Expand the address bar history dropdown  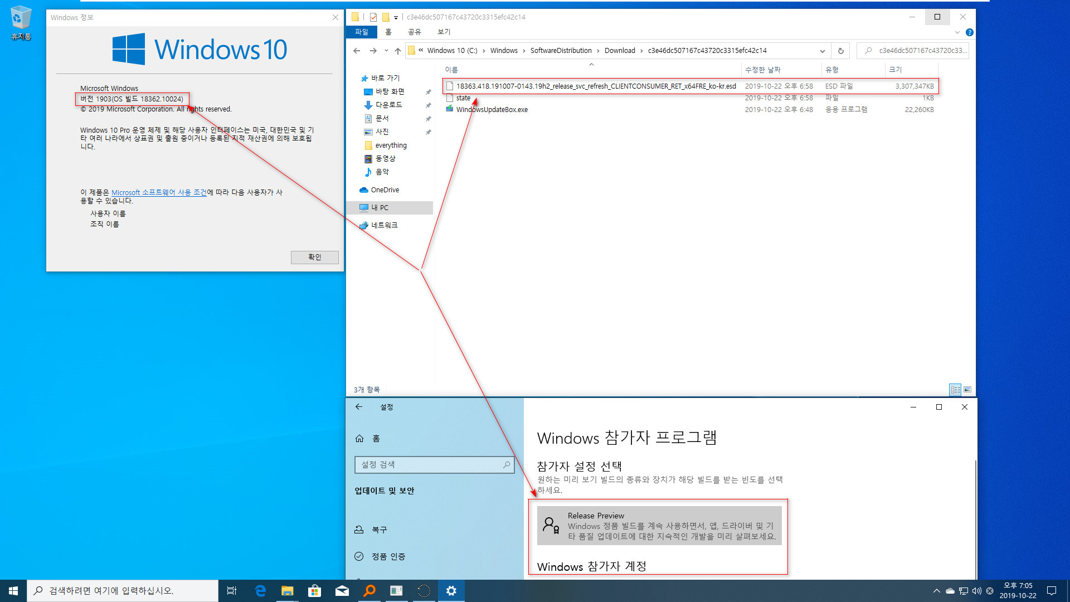pos(823,51)
